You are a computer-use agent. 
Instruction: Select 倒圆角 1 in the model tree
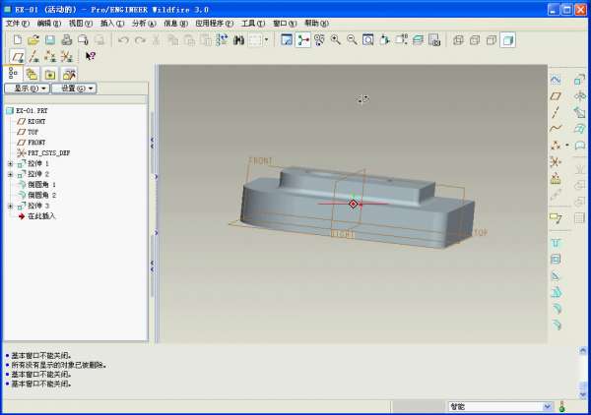[x=41, y=185]
